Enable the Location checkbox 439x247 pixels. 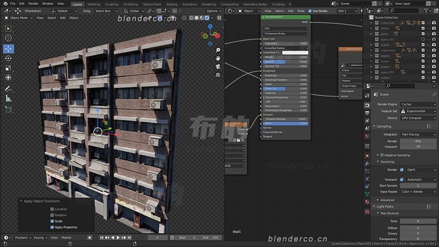(52, 209)
